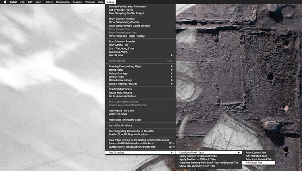This screenshot has width=302, height=171.
Task: Select Apply Position to All Blank Tabs
Action: (x=209, y=159)
